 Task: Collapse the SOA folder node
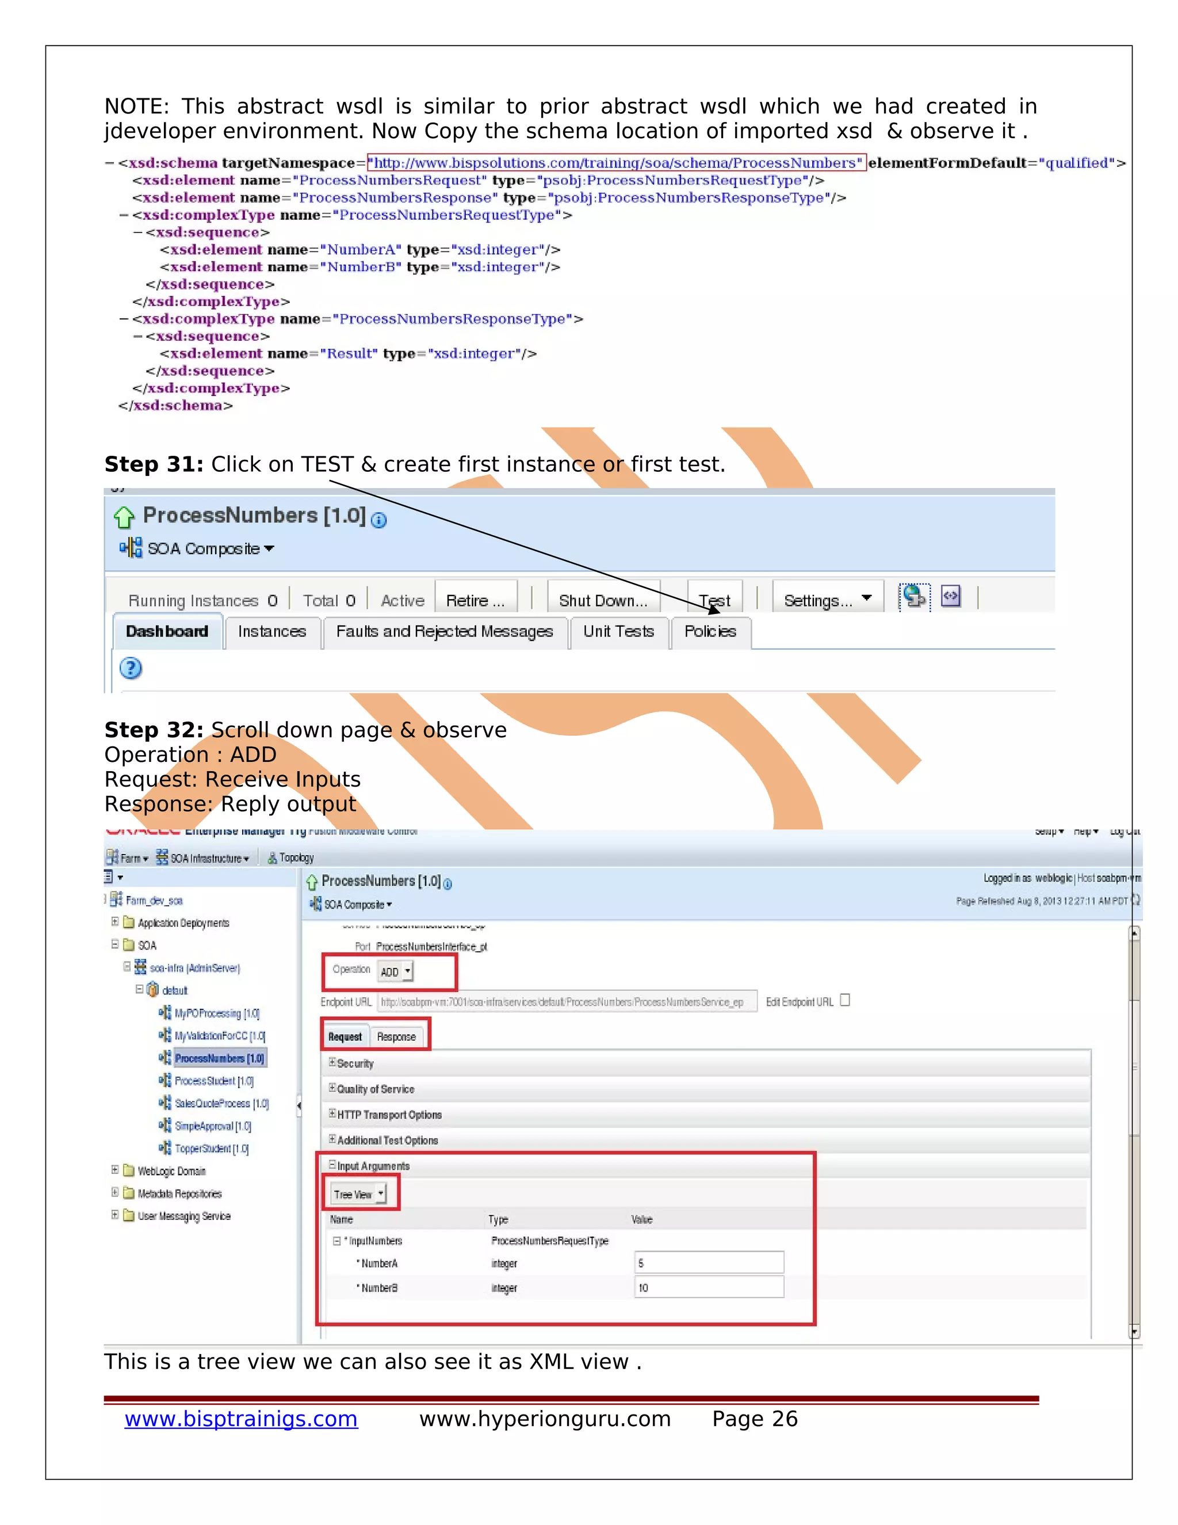[115, 944]
